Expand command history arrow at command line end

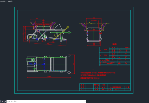pyautogui.click(x=85, y=102)
